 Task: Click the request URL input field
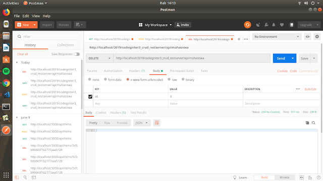(x=192, y=58)
